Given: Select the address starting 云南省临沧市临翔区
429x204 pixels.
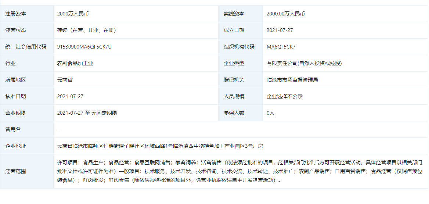Looking at the screenshot, I should (160, 146).
